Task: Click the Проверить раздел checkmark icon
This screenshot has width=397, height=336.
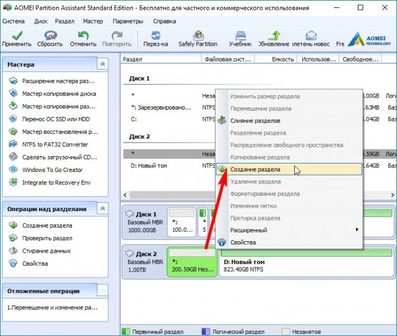Action: coord(13,238)
